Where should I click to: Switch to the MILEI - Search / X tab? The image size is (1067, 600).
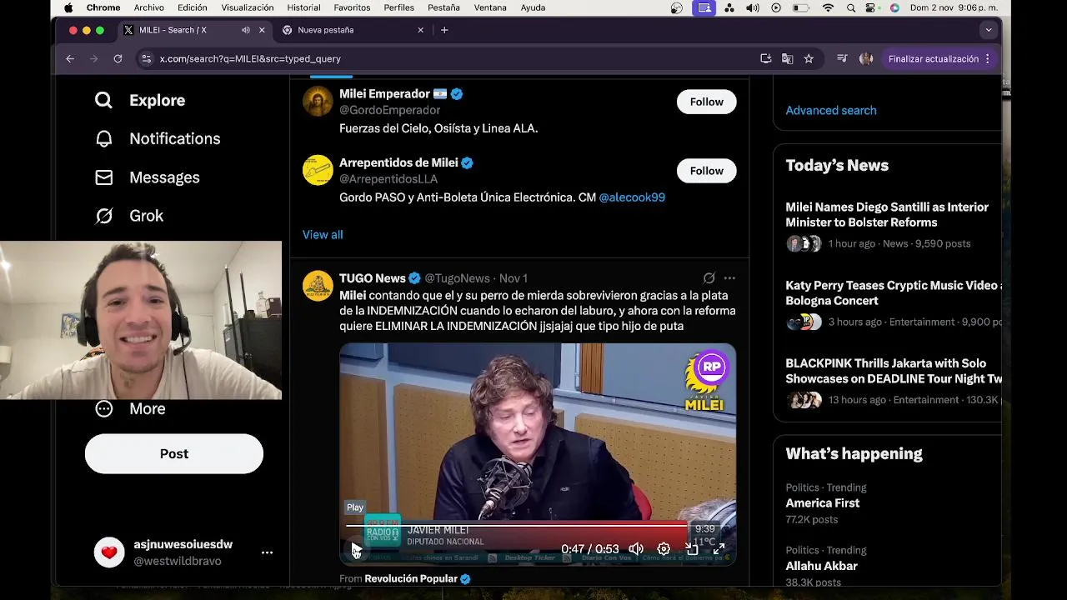click(x=173, y=30)
